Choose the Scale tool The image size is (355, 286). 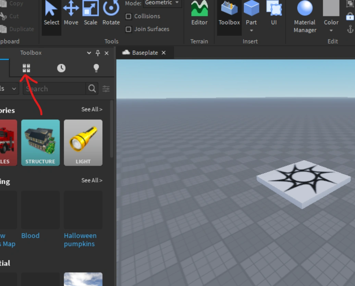tap(90, 14)
